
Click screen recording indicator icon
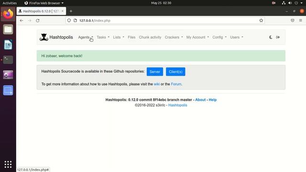pos(273,3)
